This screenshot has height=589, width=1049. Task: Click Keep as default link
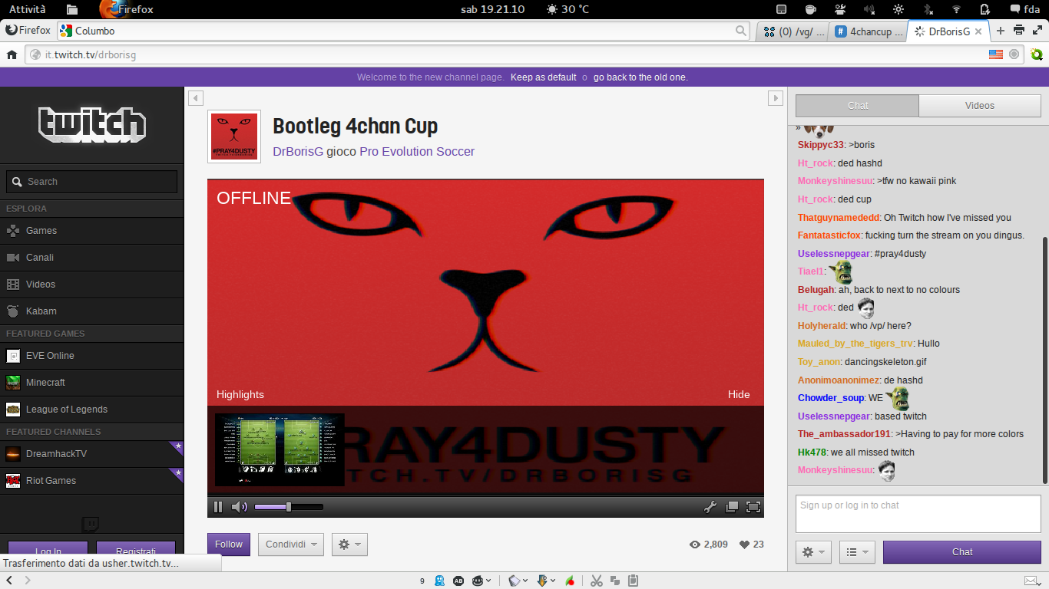[544, 77]
